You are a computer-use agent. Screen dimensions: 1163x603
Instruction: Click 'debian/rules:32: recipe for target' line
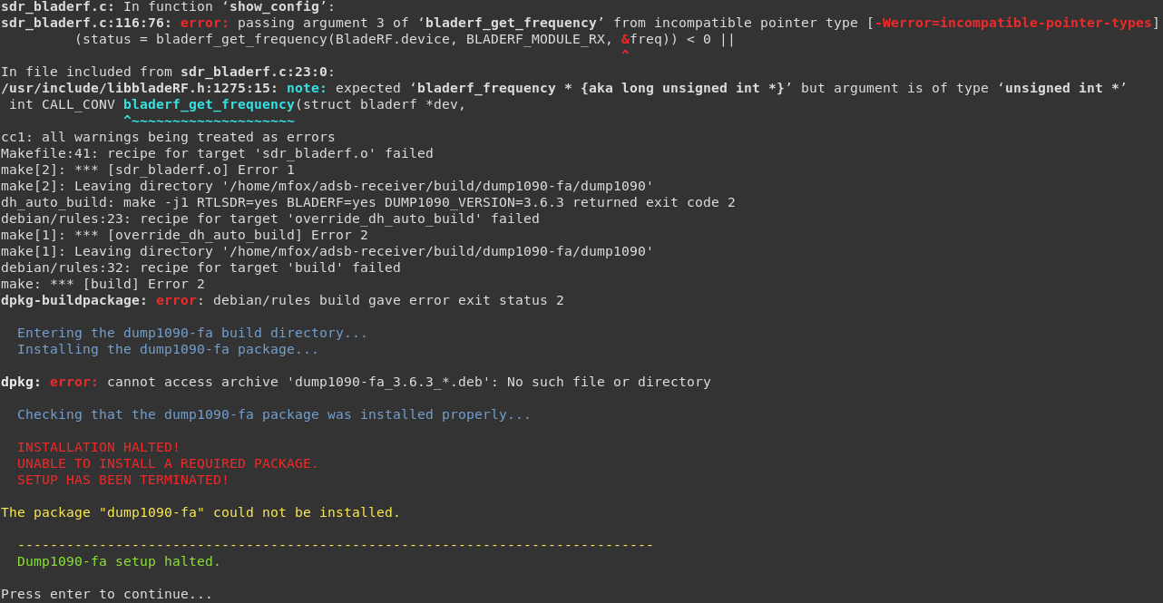(x=200, y=267)
